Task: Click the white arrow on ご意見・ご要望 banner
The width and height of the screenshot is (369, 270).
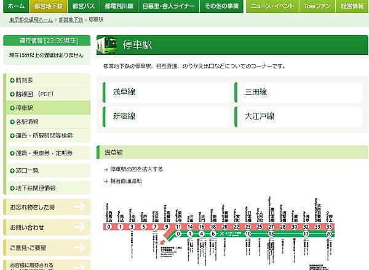Action: coord(79,247)
